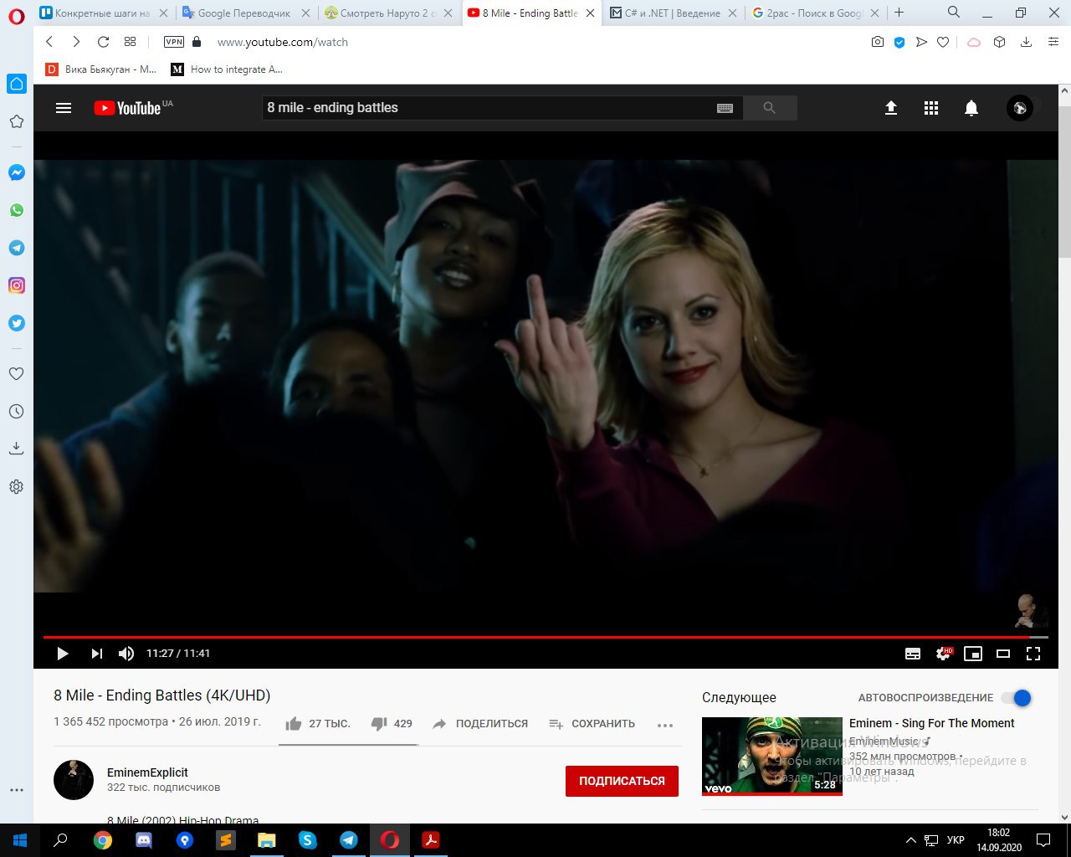Click the address bar URL

point(283,42)
